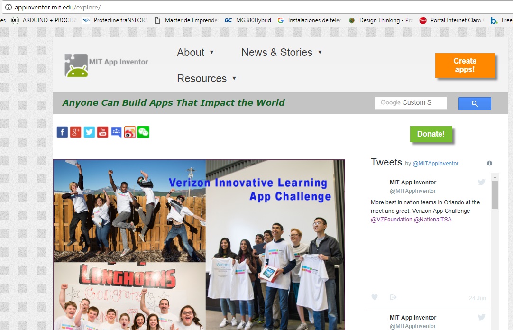Click the Verizon Innovative Learning App Challenge banner

[199, 245]
